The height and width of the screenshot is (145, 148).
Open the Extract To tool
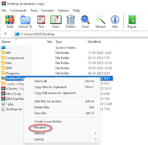click(x=25, y=20)
